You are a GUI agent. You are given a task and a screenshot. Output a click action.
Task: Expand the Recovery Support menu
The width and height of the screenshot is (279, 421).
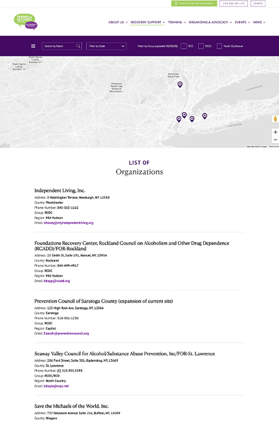pos(148,22)
